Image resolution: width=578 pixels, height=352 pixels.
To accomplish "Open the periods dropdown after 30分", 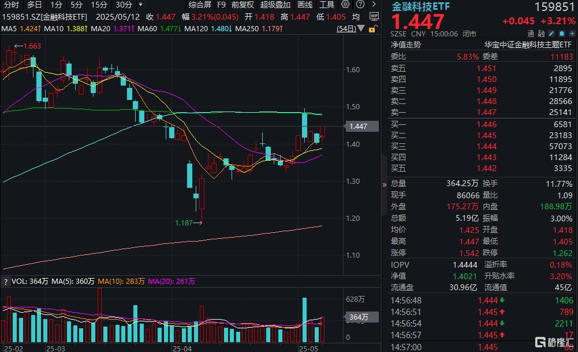I will 140,5.
